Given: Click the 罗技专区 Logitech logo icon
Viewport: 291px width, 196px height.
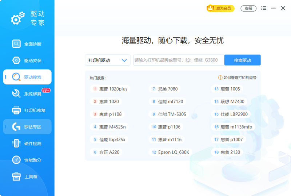Looking at the screenshot, I should pyautogui.click(x=16, y=127).
